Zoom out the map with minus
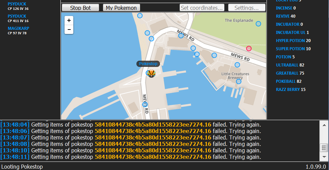This screenshot has height=170, width=329. (69, 30)
